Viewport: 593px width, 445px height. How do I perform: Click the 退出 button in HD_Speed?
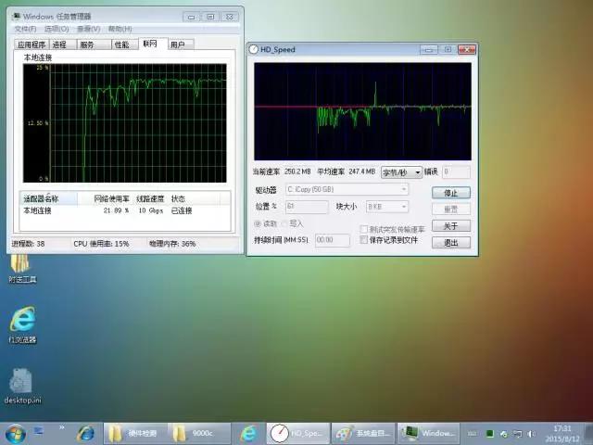coord(450,243)
